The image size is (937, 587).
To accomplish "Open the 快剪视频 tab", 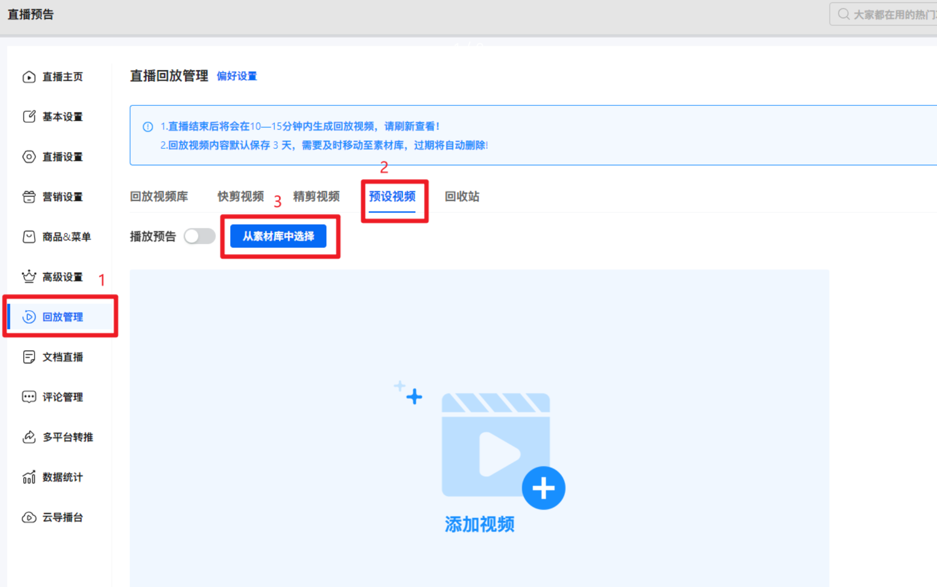I will [241, 196].
